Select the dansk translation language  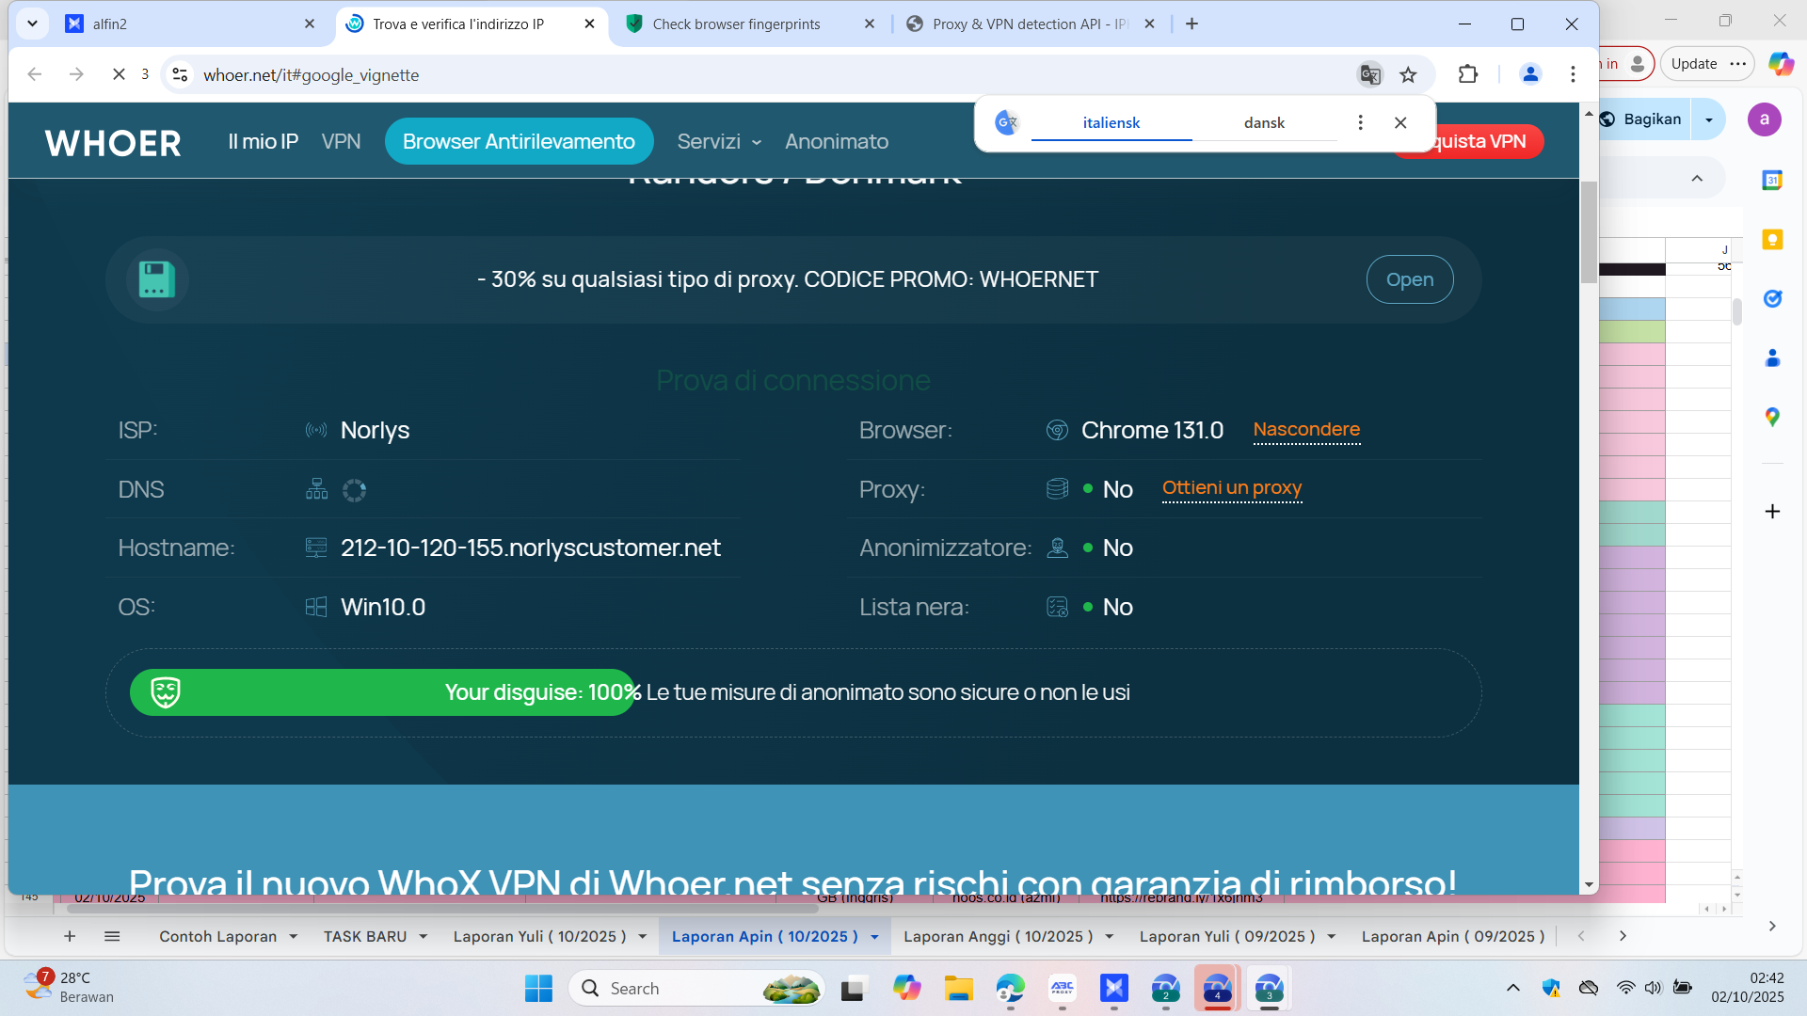tap(1264, 123)
